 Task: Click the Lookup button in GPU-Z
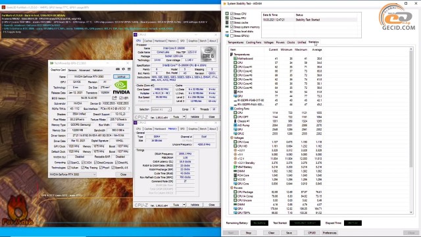pos(121,76)
